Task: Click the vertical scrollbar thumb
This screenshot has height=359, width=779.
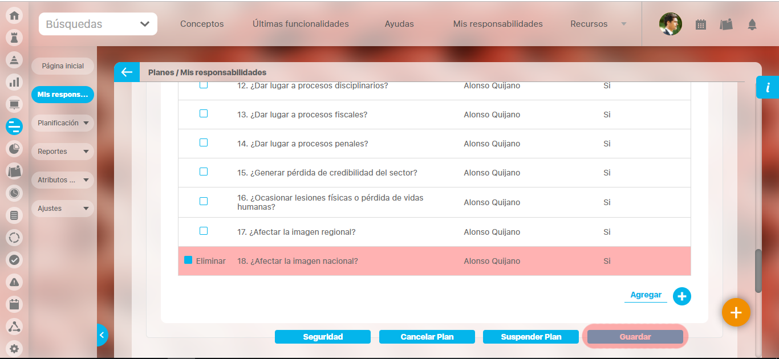Action: (x=758, y=271)
